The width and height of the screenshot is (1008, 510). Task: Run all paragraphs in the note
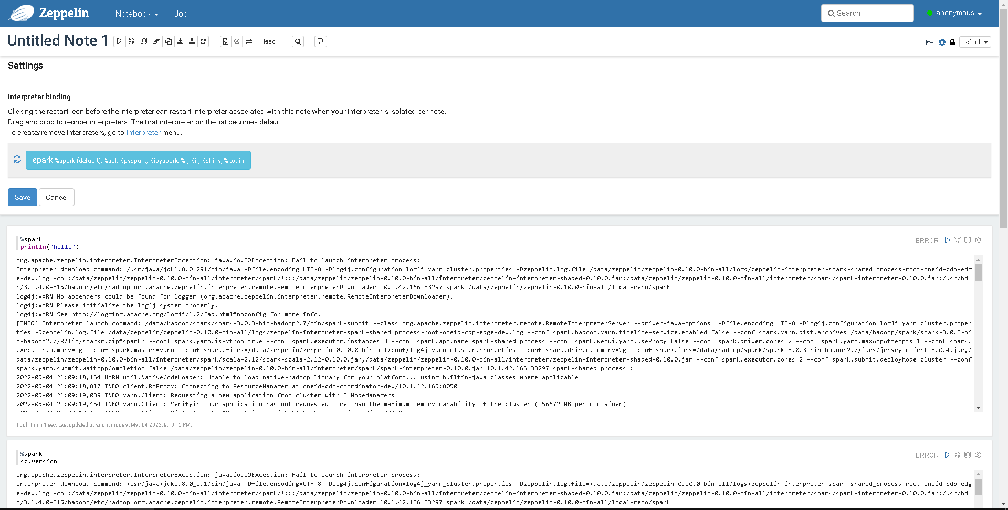click(x=120, y=41)
